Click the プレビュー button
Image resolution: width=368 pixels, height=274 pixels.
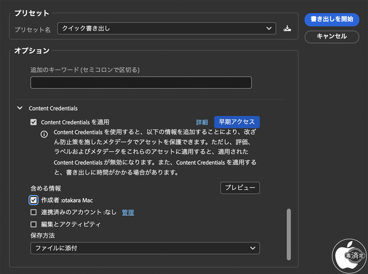coord(240,188)
